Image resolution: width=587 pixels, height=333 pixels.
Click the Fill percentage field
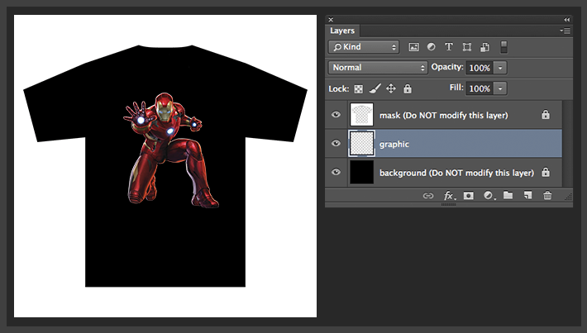click(480, 88)
